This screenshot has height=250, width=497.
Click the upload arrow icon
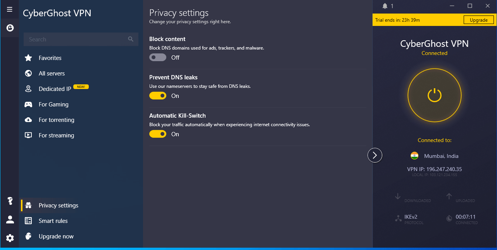(x=449, y=197)
